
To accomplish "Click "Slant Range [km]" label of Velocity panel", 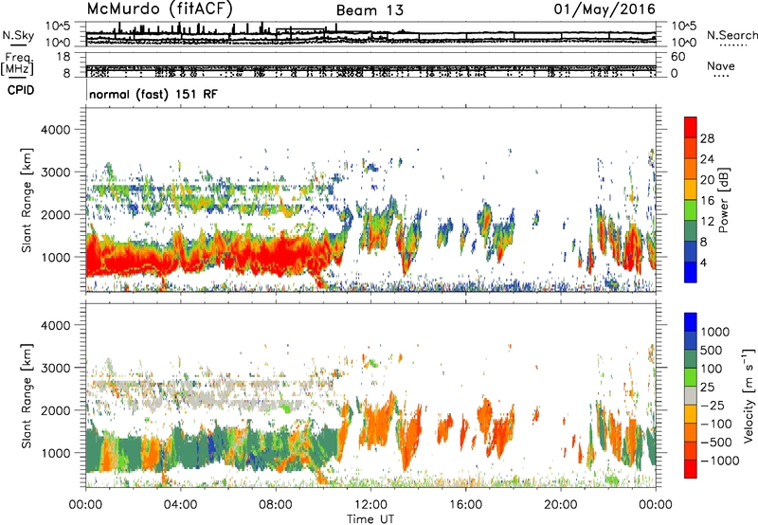I will click(x=27, y=395).
